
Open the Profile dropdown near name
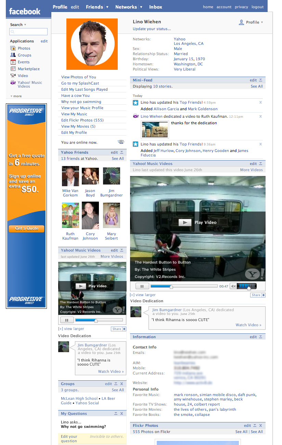(x=262, y=22)
